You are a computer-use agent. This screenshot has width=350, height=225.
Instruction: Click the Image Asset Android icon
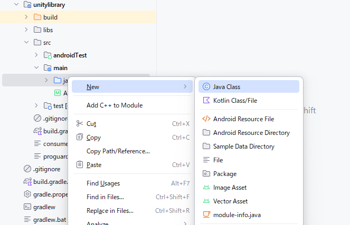pos(206,188)
